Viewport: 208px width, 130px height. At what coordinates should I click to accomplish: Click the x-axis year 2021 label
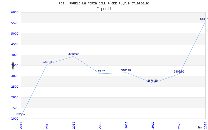click(x=126, y=125)
